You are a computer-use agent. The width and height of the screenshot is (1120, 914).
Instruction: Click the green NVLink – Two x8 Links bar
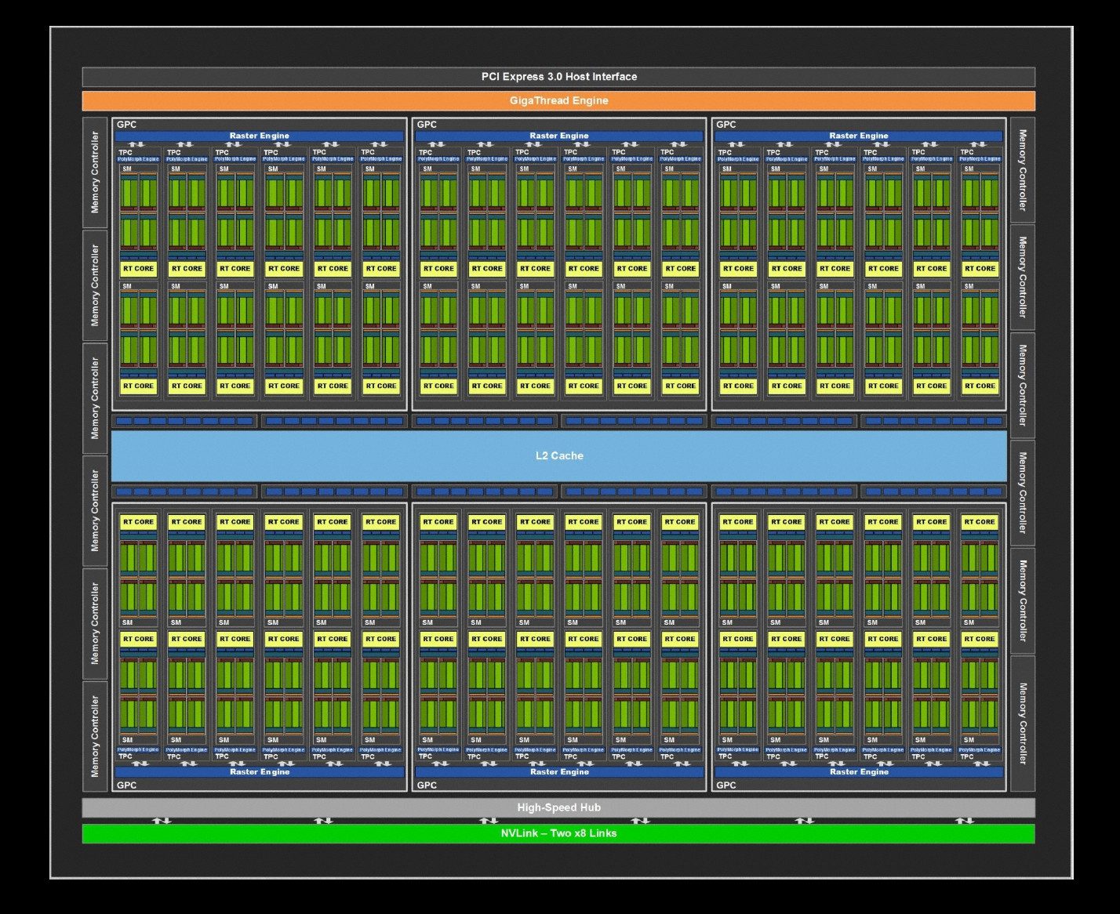point(558,833)
